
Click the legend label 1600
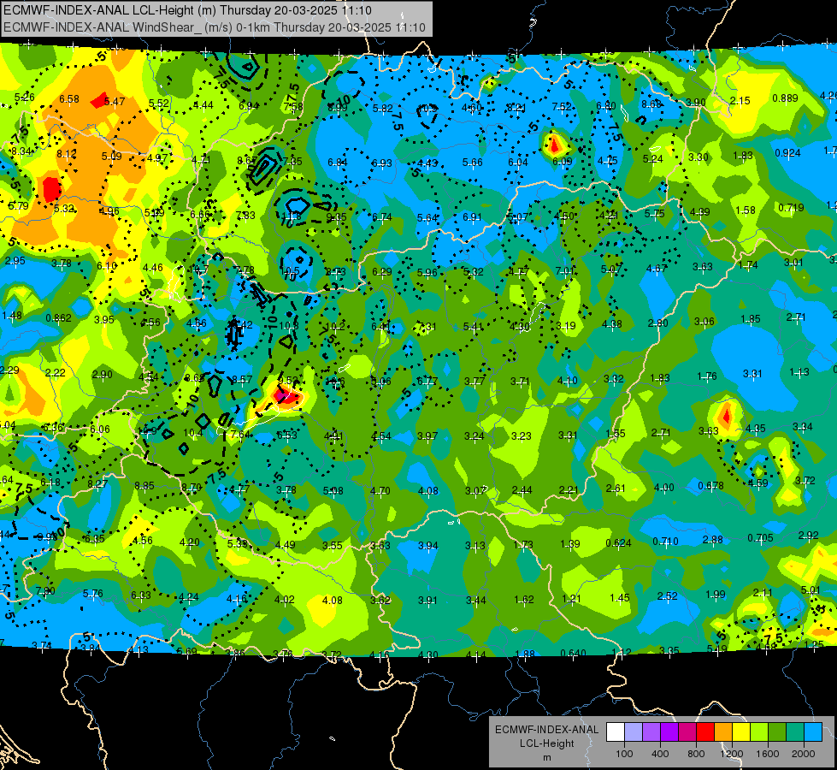point(767,754)
